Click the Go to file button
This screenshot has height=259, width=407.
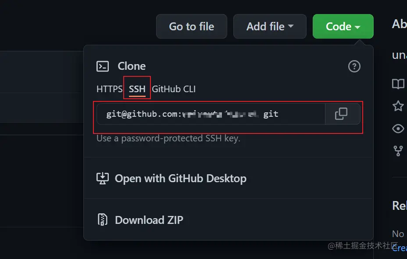click(x=192, y=26)
